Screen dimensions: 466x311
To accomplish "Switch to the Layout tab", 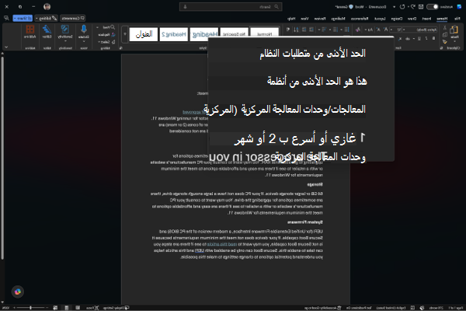I will [380, 19].
